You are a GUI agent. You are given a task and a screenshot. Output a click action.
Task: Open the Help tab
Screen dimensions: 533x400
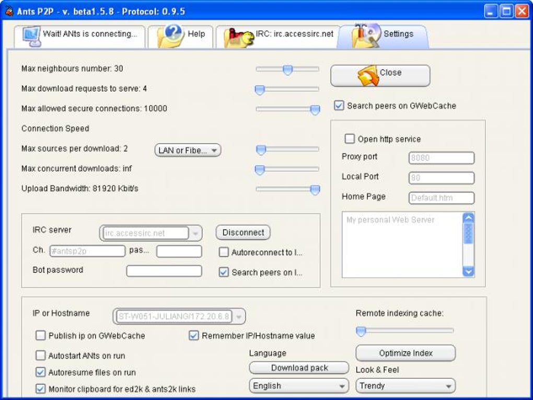coord(180,36)
